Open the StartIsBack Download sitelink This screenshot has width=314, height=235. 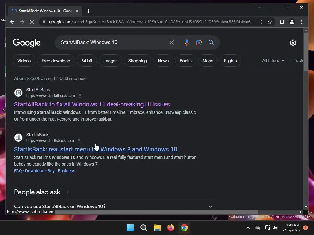click(x=34, y=171)
